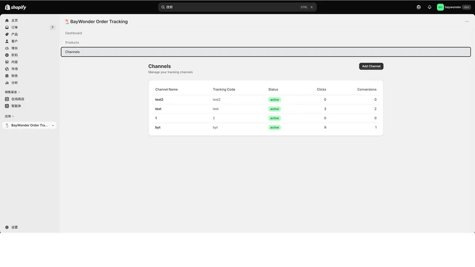Click the pin dot beside BayWonder Order Tra...
Viewport: 475px width, 267px height.
(x=53, y=125)
